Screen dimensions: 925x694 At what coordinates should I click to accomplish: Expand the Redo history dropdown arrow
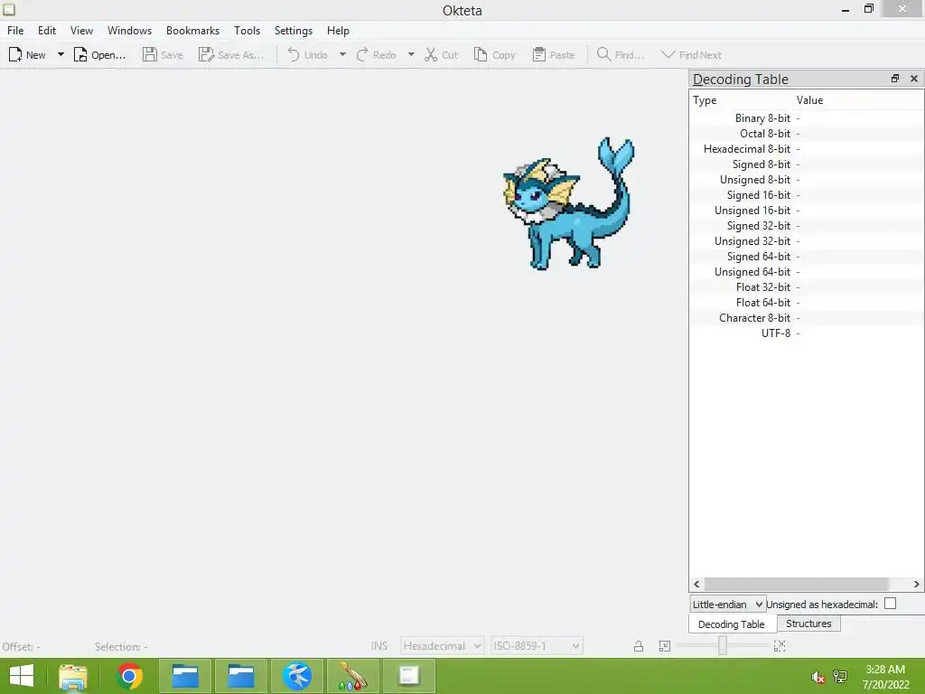point(411,55)
